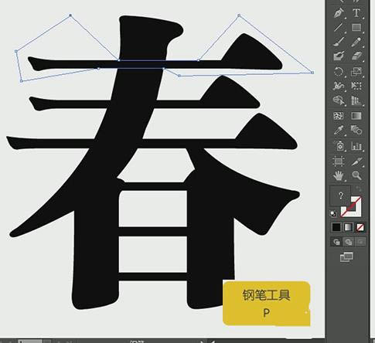The image size is (375, 343).
Task: Apply solid Color mode with the black swatch
Action: pos(336,227)
